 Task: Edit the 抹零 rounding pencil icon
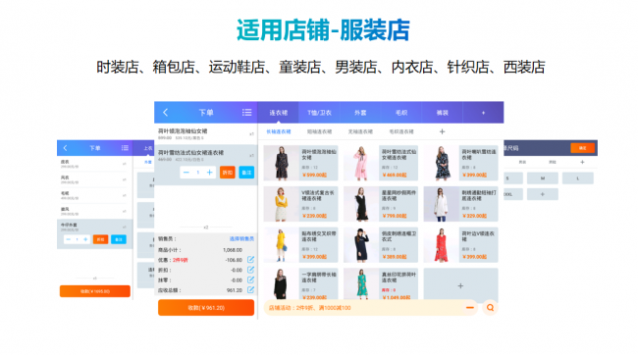pos(250,279)
